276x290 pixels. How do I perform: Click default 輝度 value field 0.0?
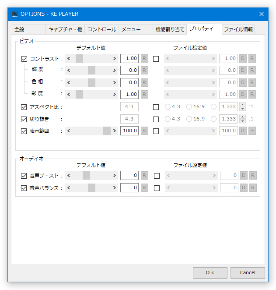[x=129, y=70]
